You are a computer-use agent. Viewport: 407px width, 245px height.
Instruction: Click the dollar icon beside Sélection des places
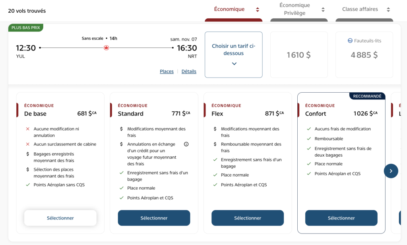tap(28, 169)
